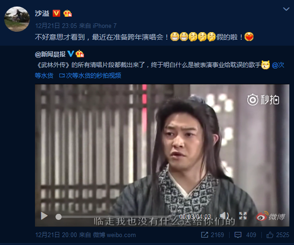Click the crown badge next to 新闻晨报

(x=80, y=54)
